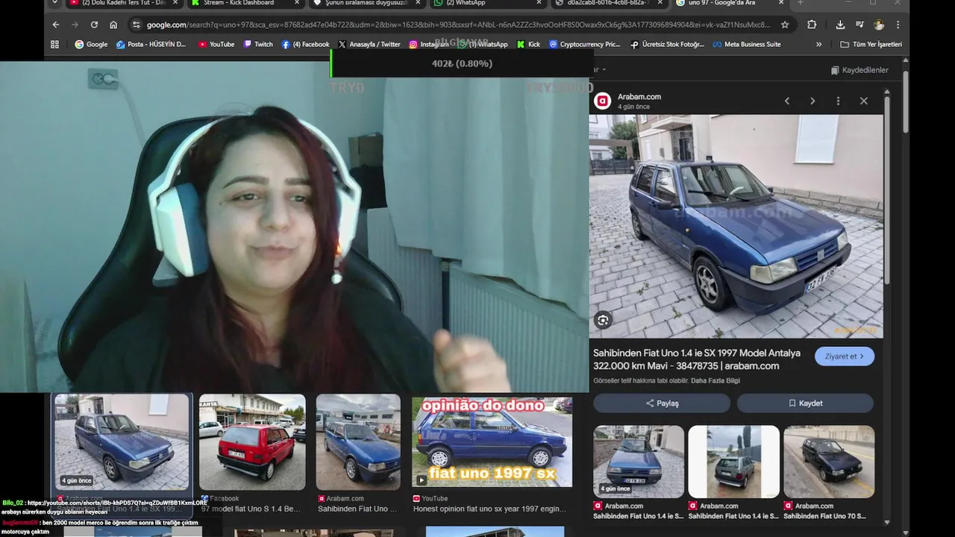Select the first related thumbnail, 4 gün önce badge

click(639, 462)
